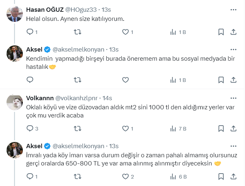This screenshot has width=245, height=186.
Task: Share Hasan OĞUZ's tweet
Action: click(x=234, y=32)
